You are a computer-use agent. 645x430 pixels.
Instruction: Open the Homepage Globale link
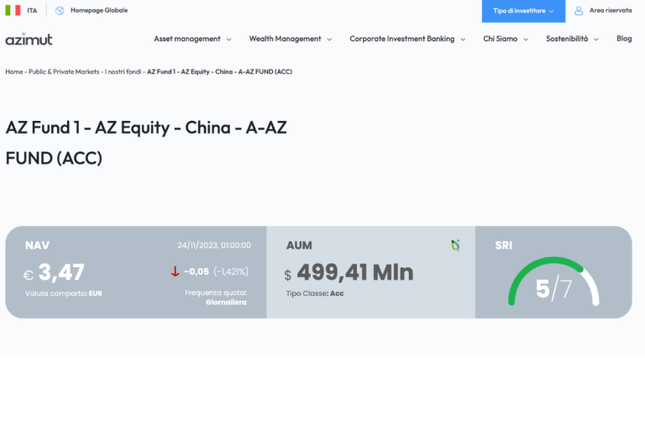(99, 10)
